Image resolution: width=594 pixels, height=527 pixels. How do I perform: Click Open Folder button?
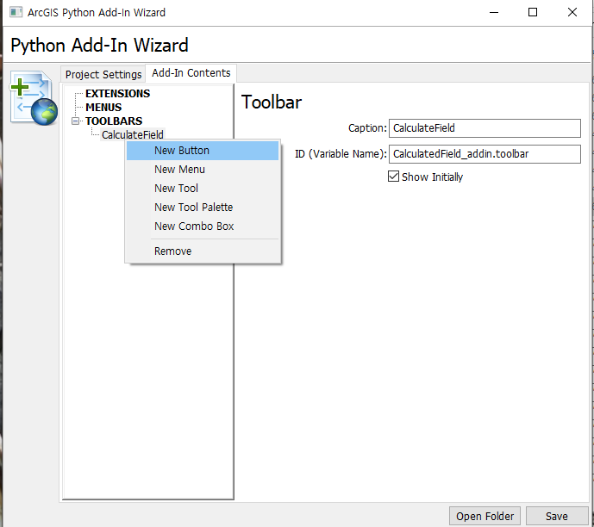pos(485,516)
